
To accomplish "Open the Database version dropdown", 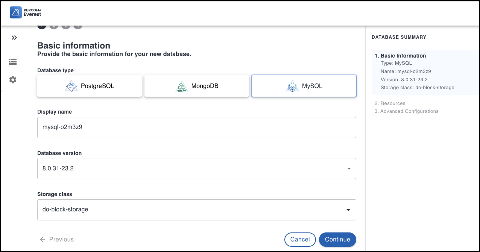I will click(196, 168).
